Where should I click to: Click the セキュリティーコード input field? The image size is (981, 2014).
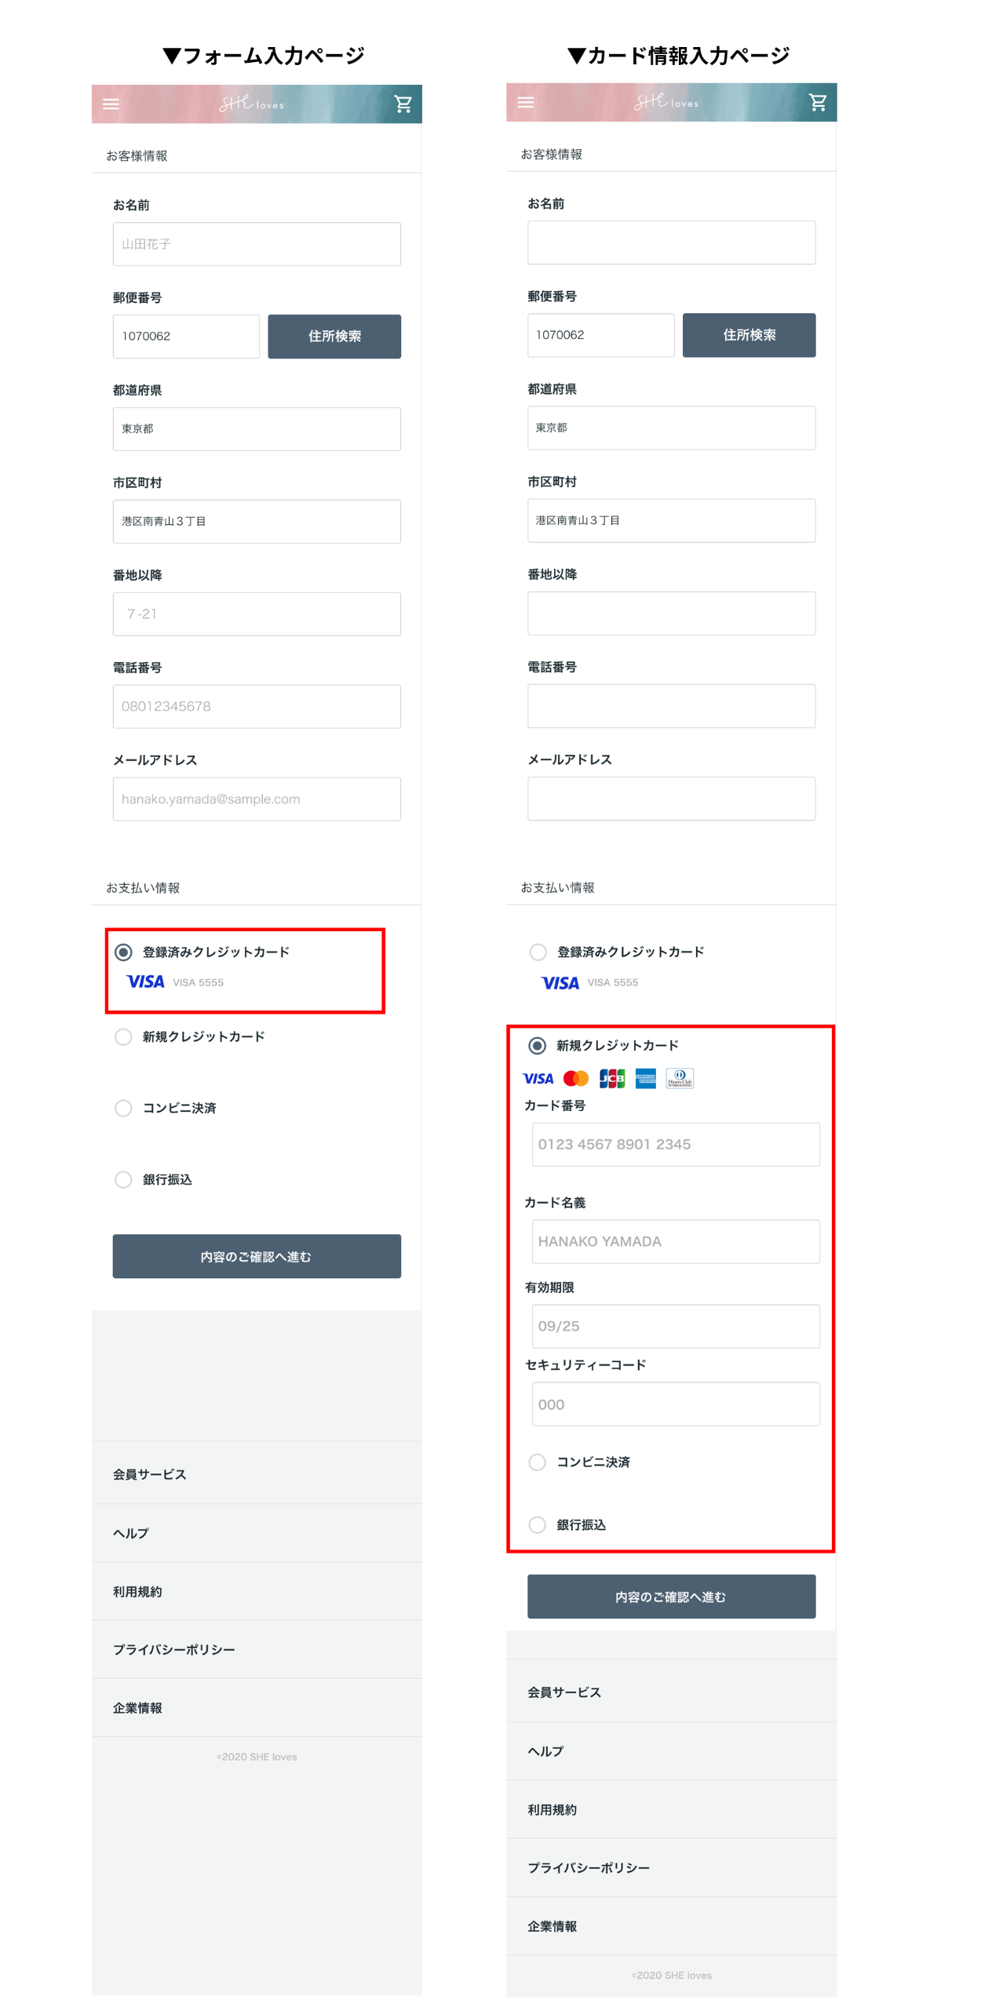point(675,1404)
